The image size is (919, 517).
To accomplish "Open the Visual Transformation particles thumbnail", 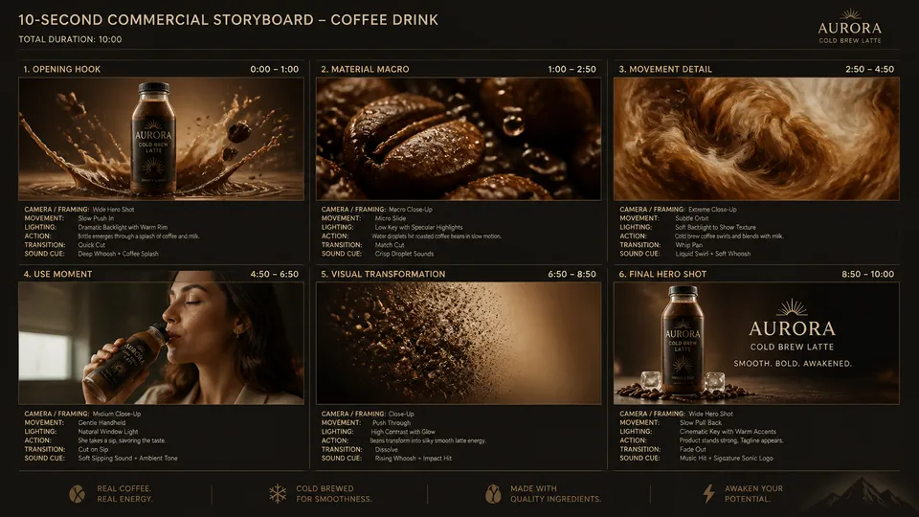I will 459,343.
